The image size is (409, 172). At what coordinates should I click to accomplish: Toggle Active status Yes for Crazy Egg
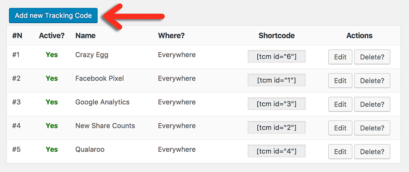click(x=52, y=55)
